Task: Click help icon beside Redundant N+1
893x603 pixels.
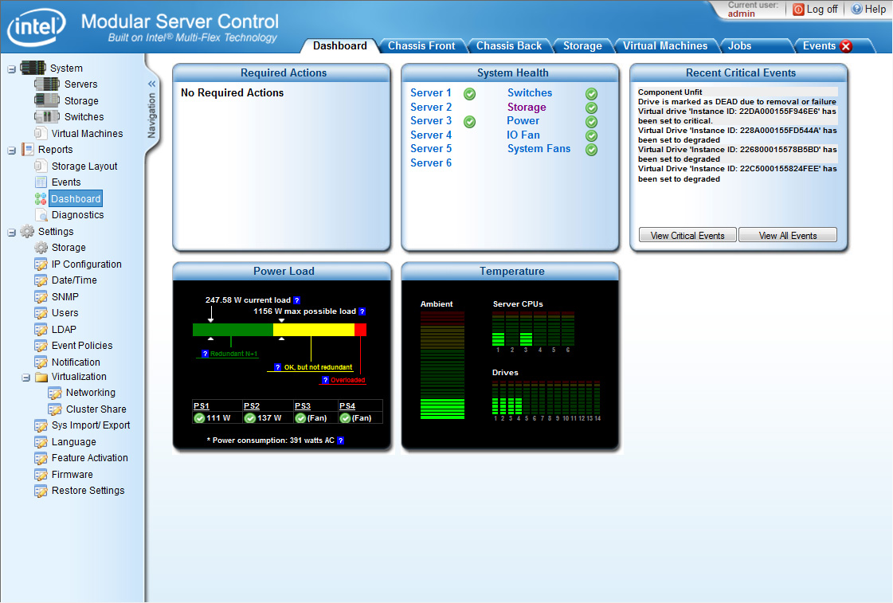Action: pos(205,354)
